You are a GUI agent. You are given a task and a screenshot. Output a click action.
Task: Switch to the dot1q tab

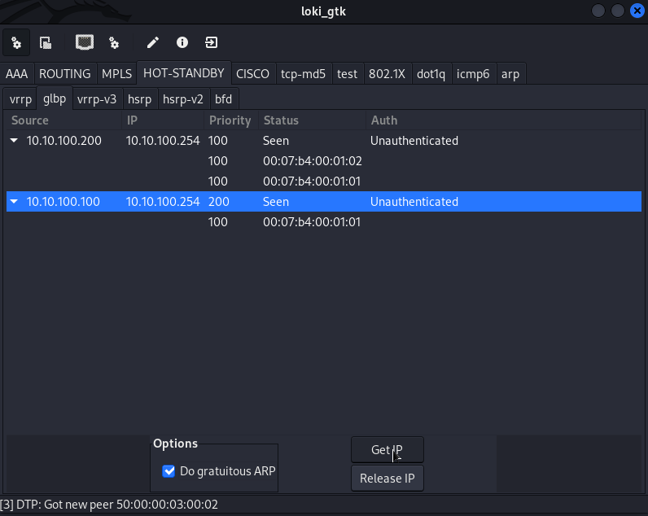(431, 74)
